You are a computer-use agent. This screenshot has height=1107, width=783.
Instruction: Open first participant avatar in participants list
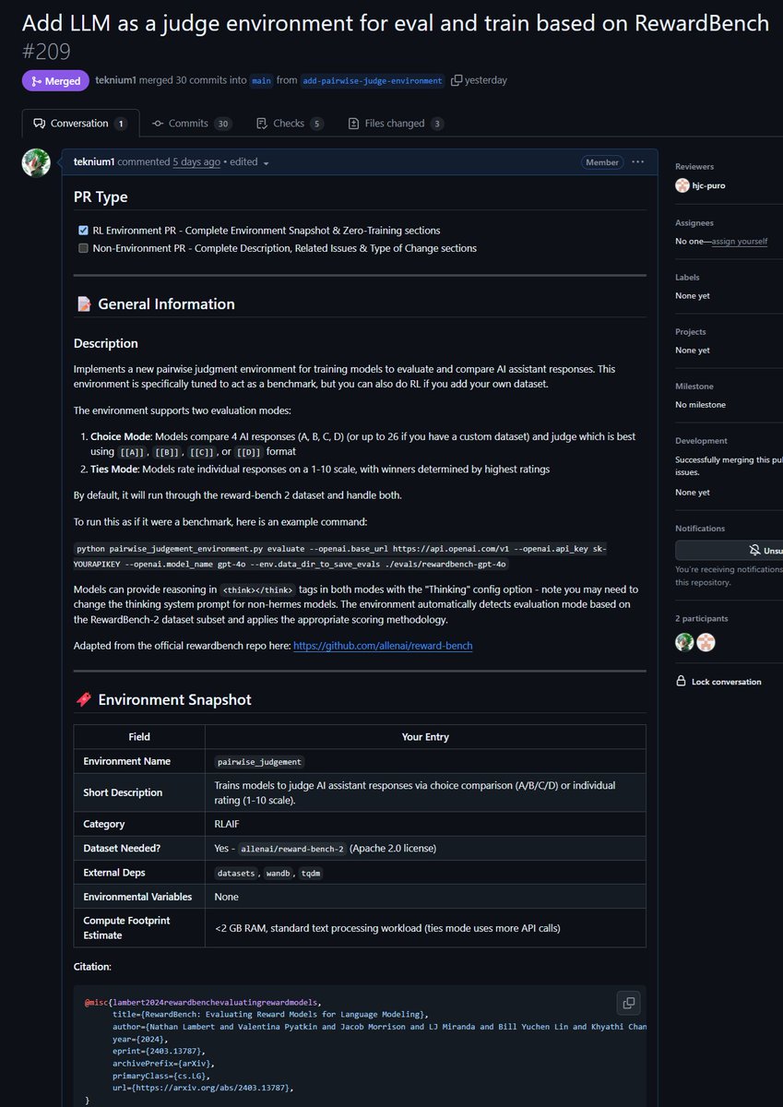coord(684,642)
